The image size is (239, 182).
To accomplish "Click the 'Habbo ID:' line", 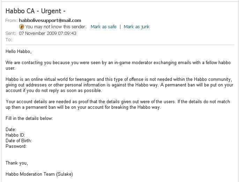I will 16,135.
